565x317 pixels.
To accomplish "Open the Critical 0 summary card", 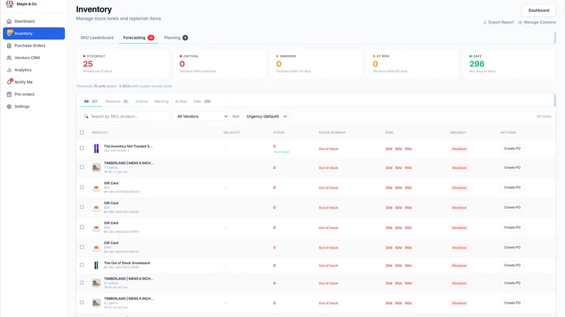I will [x=219, y=63].
